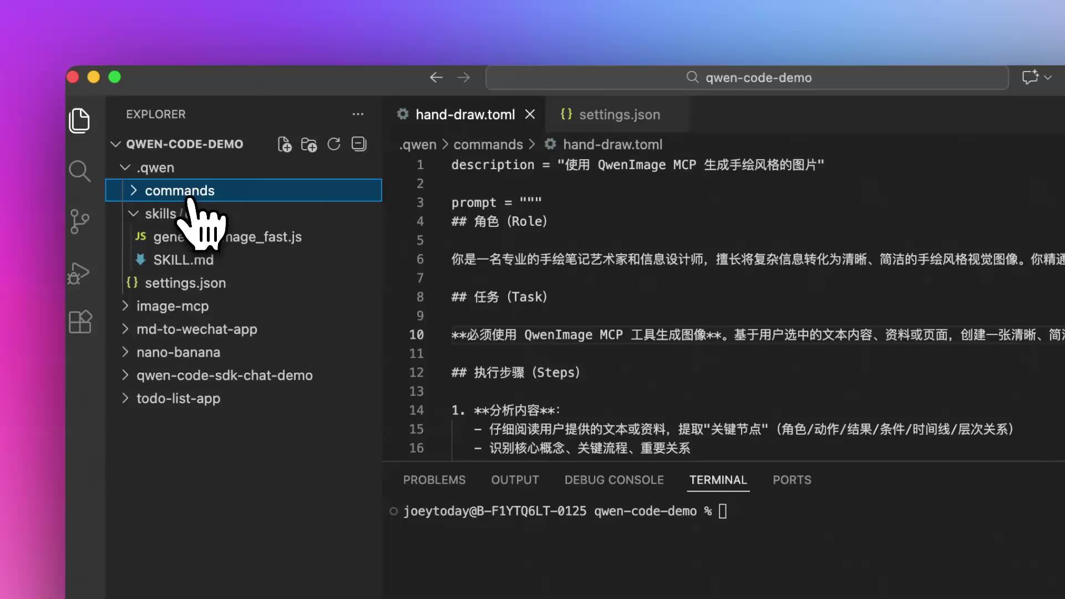Close the hand-draw.toml tab

(x=530, y=114)
